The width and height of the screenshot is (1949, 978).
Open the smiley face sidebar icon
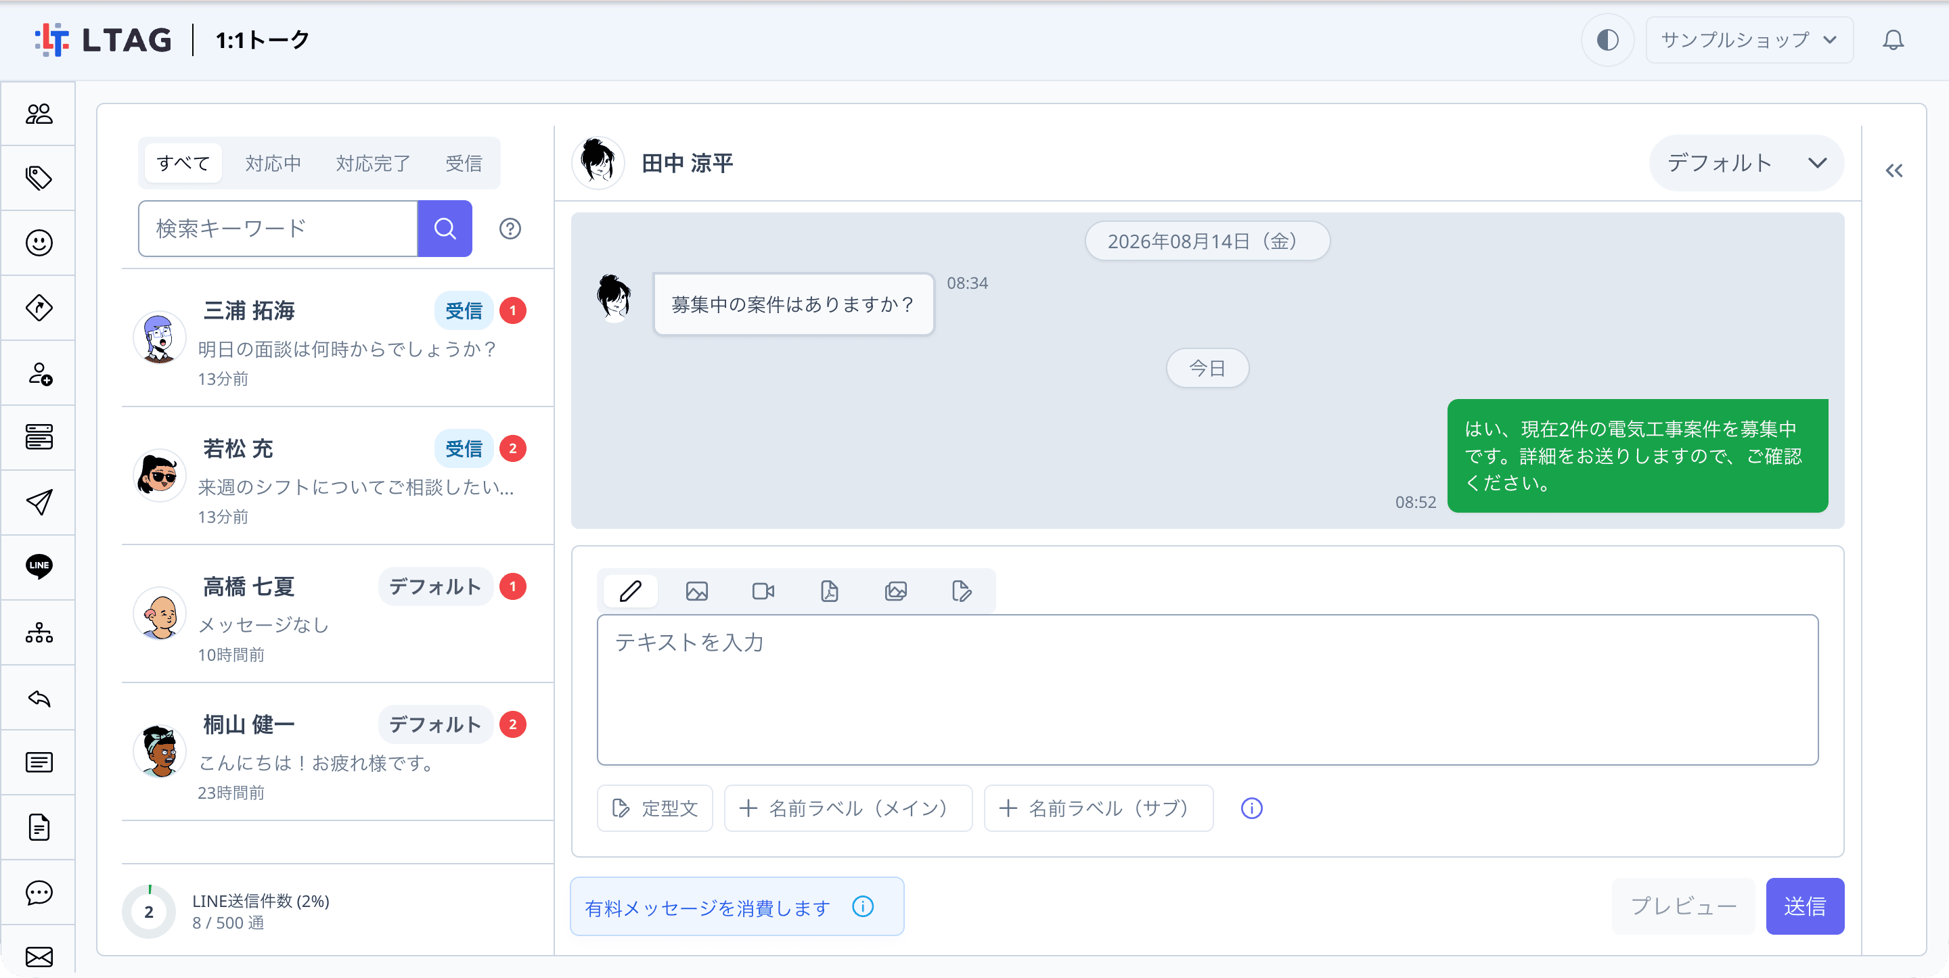pyautogui.click(x=39, y=243)
